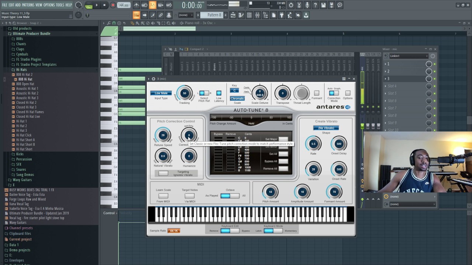This screenshot has height=265, width=472.
Task: Click the Plugin picker plug icon
Action: pyautogui.click(x=282, y=15)
